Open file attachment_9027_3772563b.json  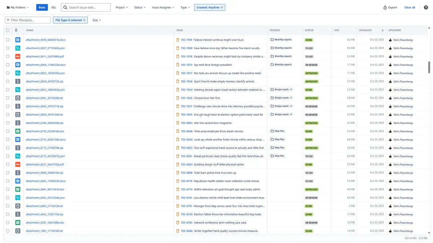[x=45, y=48]
